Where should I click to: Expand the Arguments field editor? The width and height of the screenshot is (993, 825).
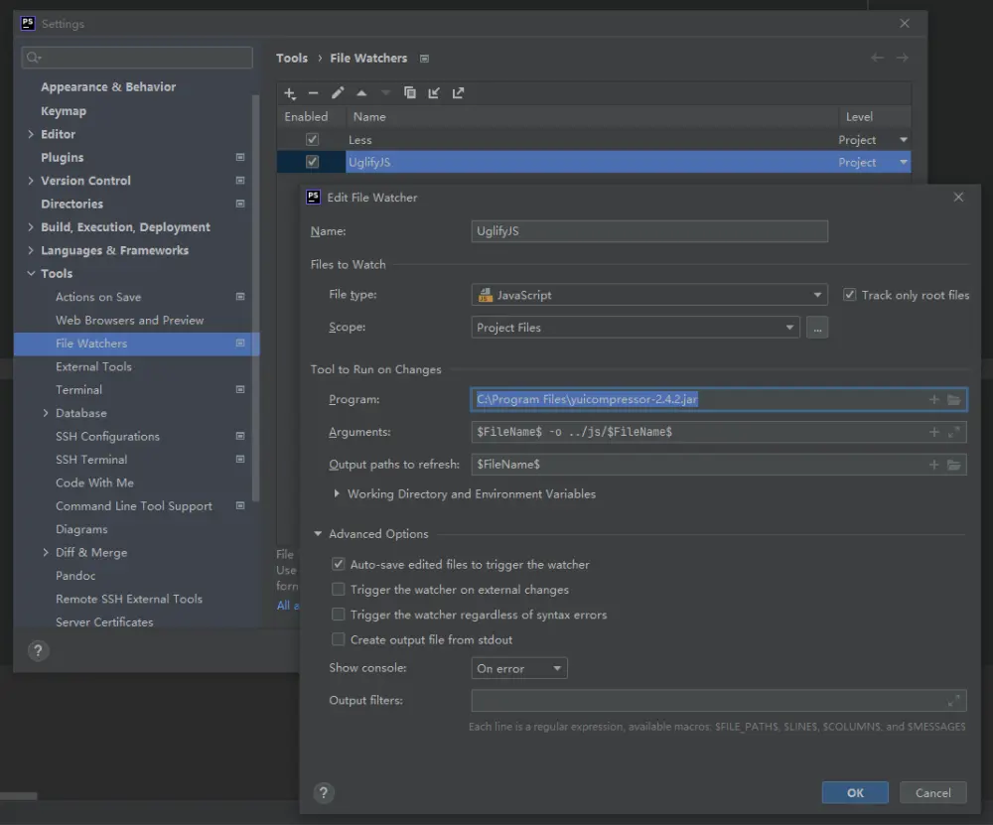click(953, 432)
